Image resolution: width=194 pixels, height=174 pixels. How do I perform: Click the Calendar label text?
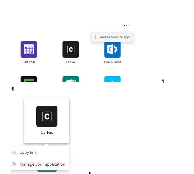(29, 62)
